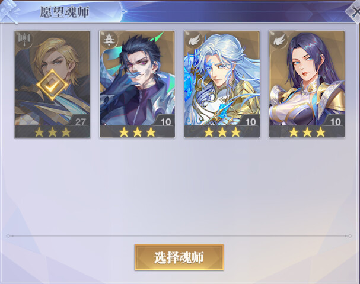Click the wing class icon on fourth card
The image size is (360, 284).
point(278,40)
